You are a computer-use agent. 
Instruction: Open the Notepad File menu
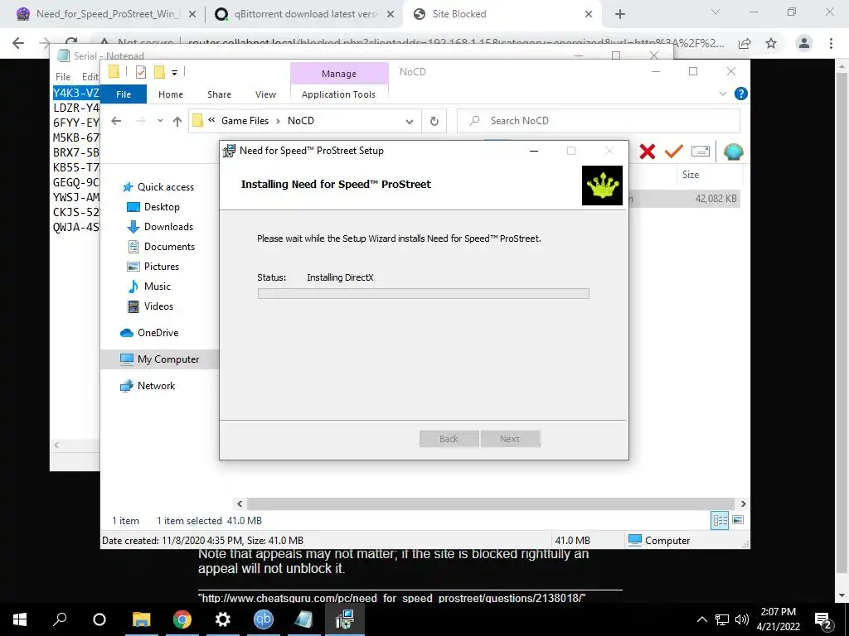63,77
